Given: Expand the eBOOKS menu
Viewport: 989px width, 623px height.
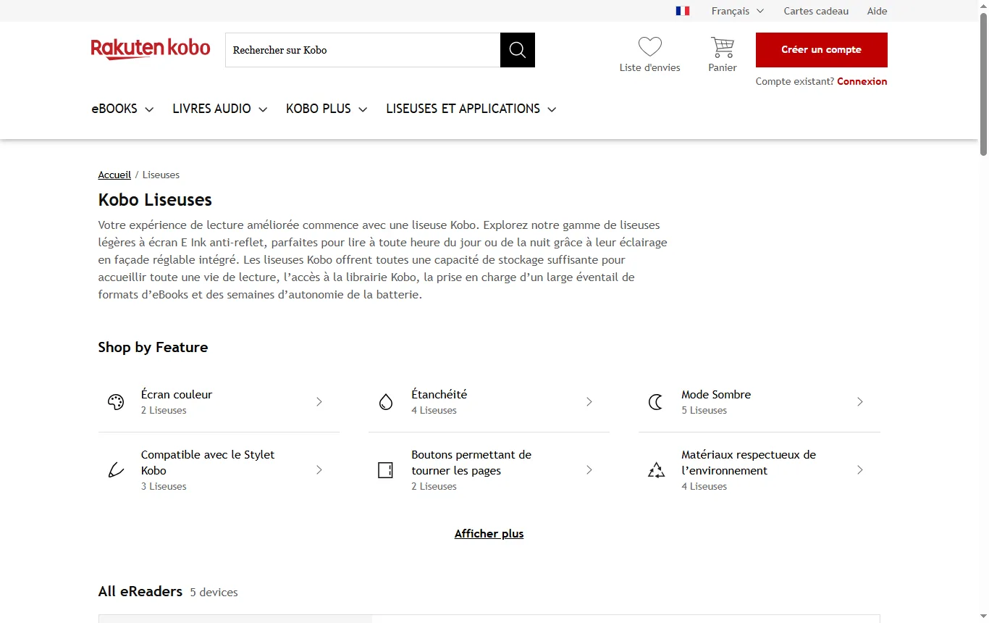Looking at the screenshot, I should pos(122,109).
